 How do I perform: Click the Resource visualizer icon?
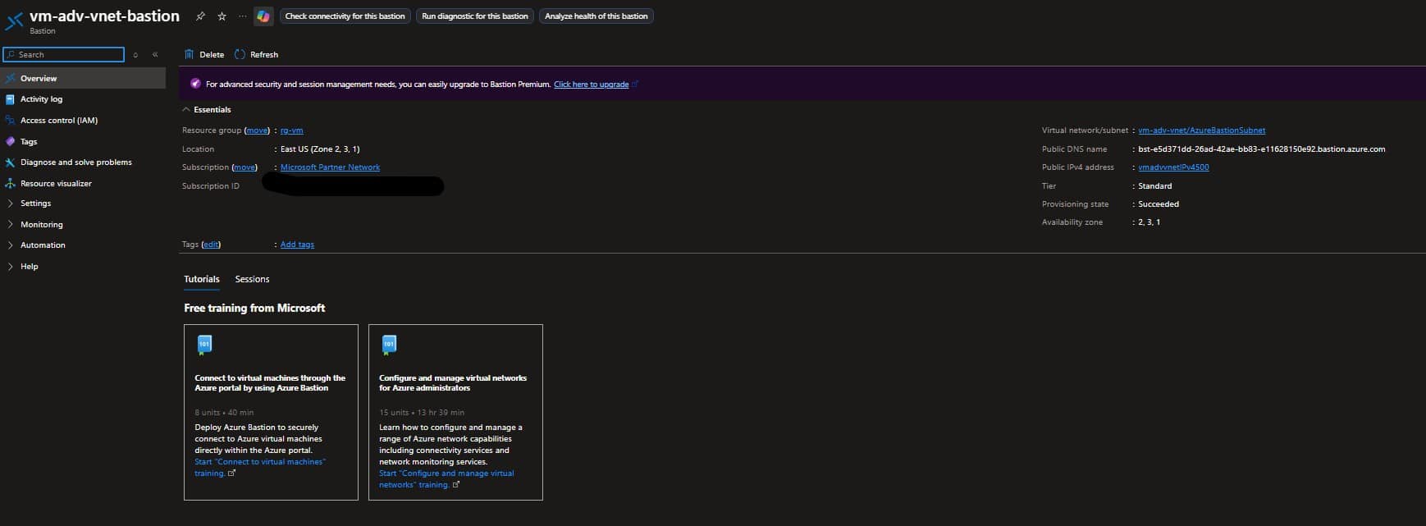pos(10,183)
